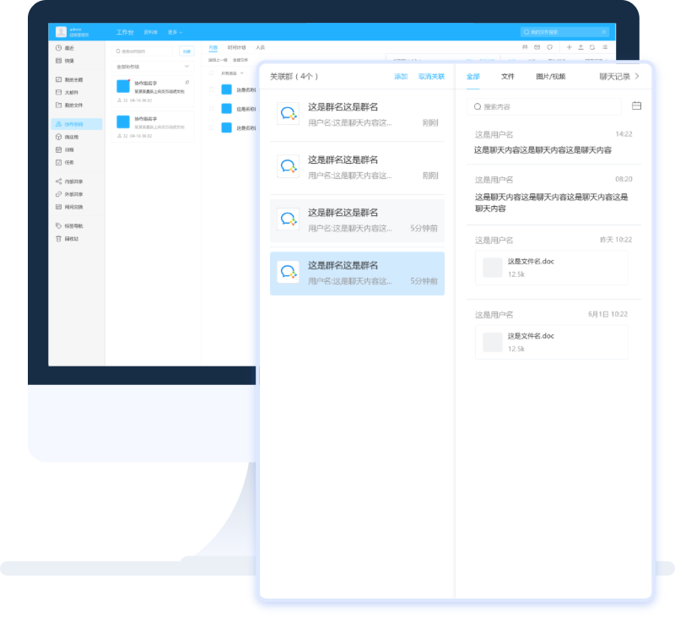Open the 更多 dropdown in top navigation
The height and width of the screenshot is (618, 675).
click(x=175, y=32)
